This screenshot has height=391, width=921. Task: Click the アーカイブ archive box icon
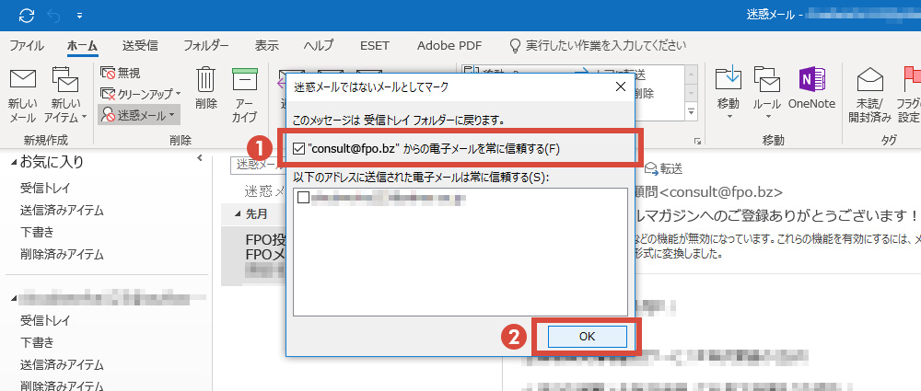[x=244, y=79]
